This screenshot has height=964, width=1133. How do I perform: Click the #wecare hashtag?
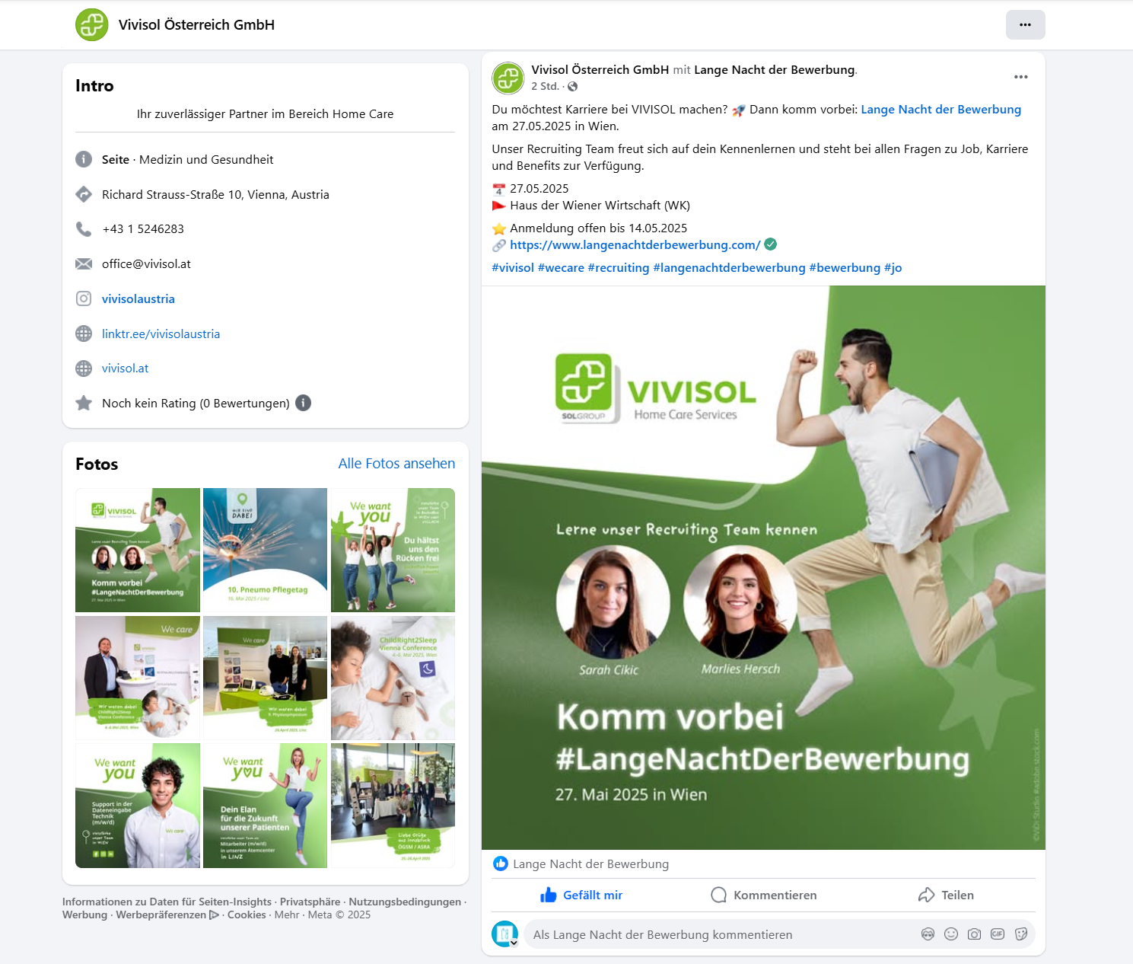(x=561, y=267)
